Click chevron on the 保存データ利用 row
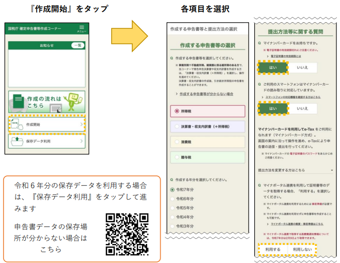 pyautogui.click(x=81, y=140)
